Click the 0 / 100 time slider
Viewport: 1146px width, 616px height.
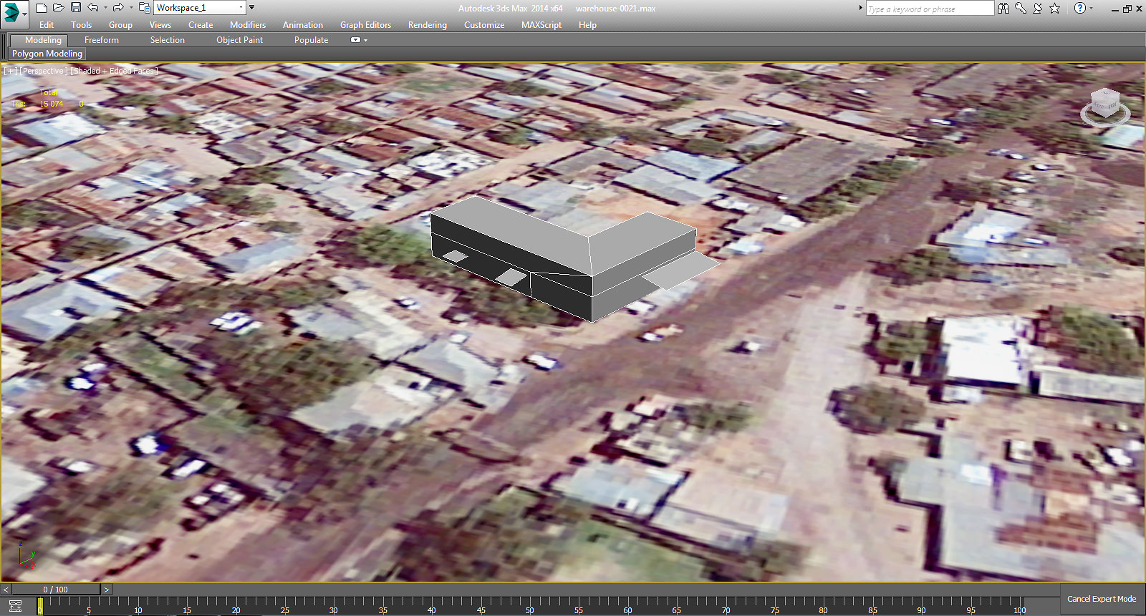coord(56,590)
